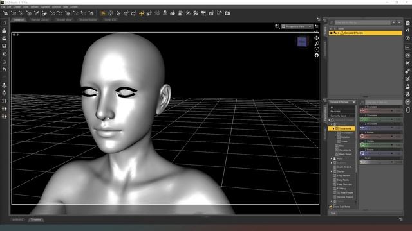Open Scene panel's second option menu arrow

click(x=399, y=23)
